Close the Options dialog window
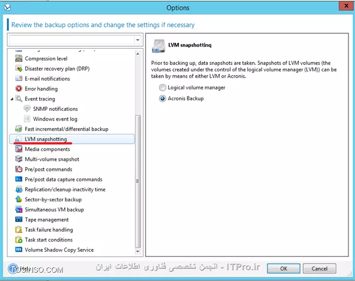355x281 pixels. pos(346,6)
